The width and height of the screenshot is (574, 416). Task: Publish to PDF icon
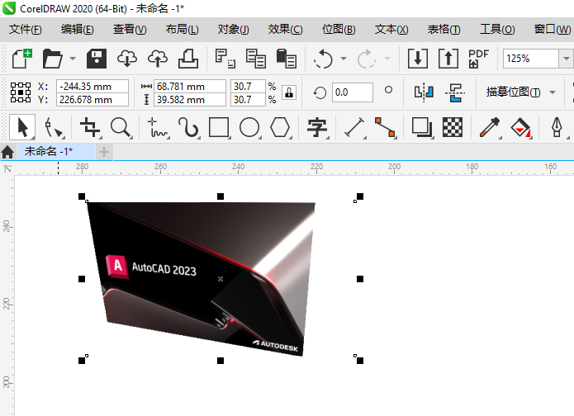click(478, 59)
